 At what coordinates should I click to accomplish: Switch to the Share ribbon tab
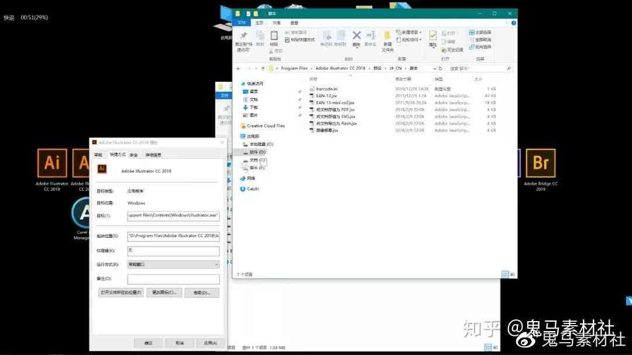276,23
